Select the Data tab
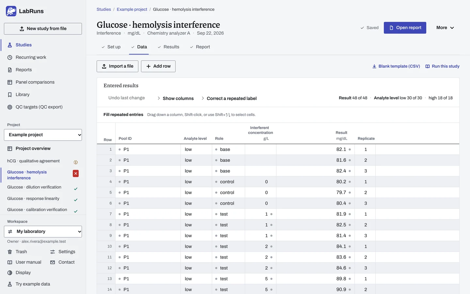470x294 pixels. pyautogui.click(x=139, y=47)
